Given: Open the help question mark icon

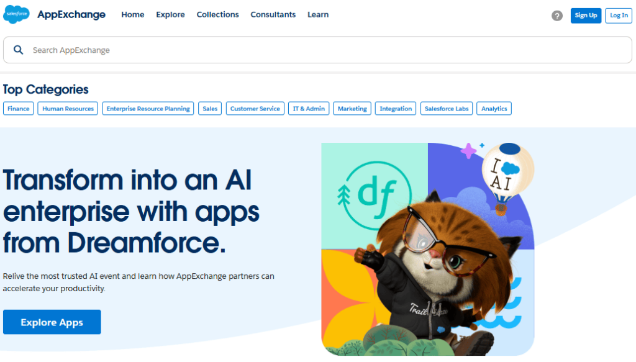Looking at the screenshot, I should pos(557,16).
